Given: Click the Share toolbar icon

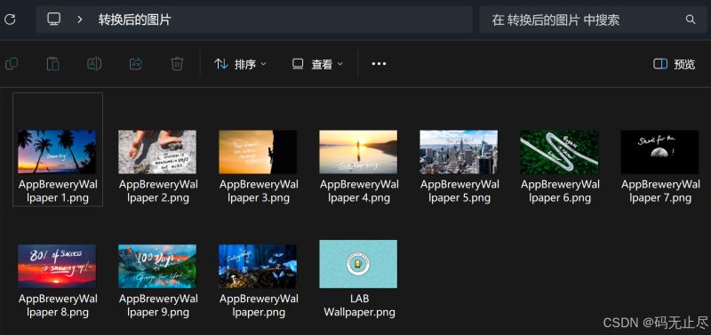Looking at the screenshot, I should coord(136,64).
